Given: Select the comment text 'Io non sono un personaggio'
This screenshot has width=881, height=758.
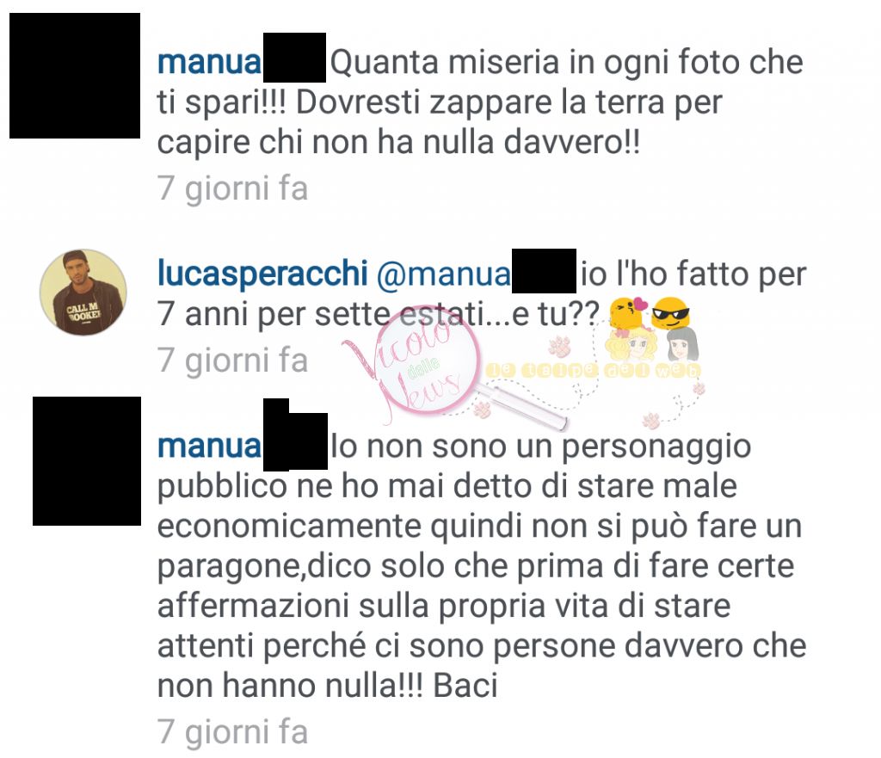Looking at the screenshot, I should coord(541,447).
